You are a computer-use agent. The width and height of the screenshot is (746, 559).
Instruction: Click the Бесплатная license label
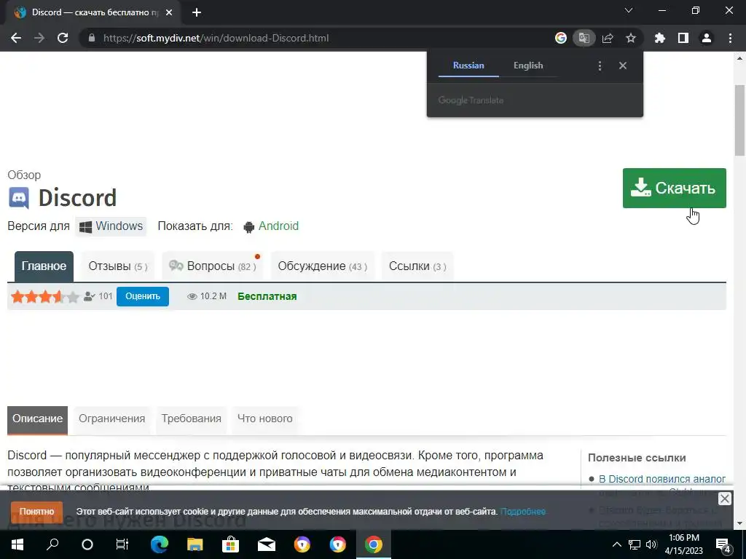(267, 296)
